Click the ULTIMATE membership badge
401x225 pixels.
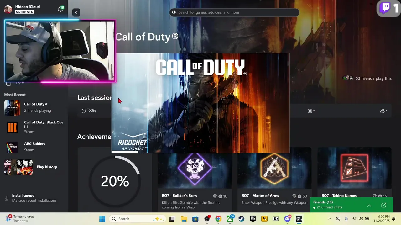(x=24, y=12)
